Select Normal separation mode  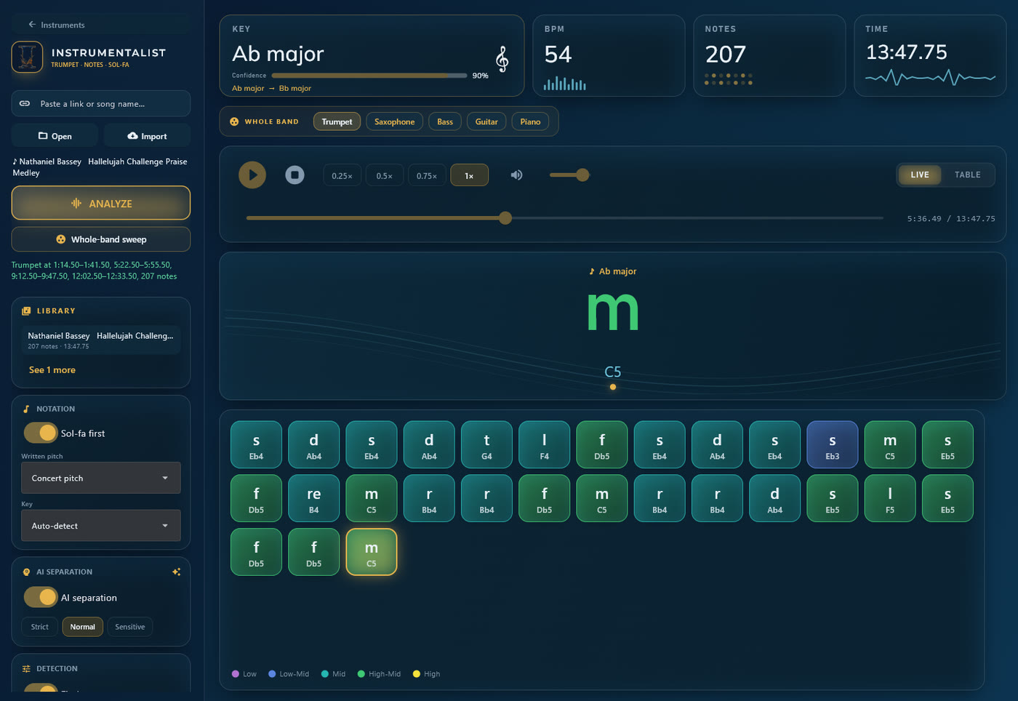click(x=83, y=627)
